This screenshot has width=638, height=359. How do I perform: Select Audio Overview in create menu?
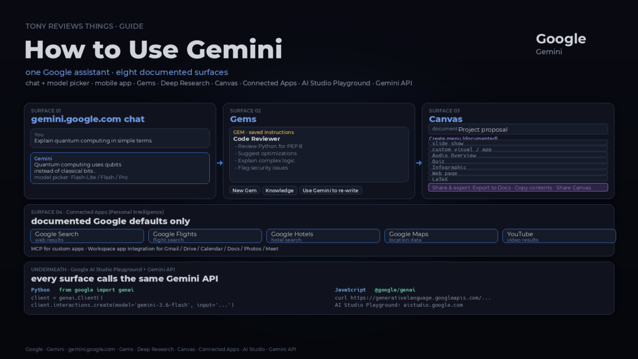point(518,155)
